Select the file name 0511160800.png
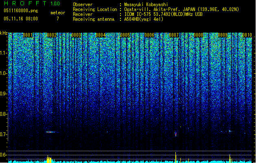This screenshot has width=256, height=163. pyautogui.click(x=21, y=11)
